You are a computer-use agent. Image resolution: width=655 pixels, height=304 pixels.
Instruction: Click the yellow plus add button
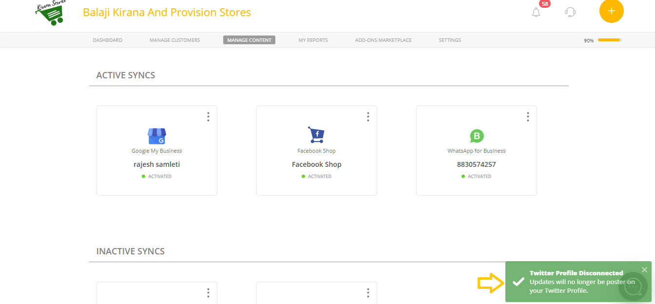612,11
